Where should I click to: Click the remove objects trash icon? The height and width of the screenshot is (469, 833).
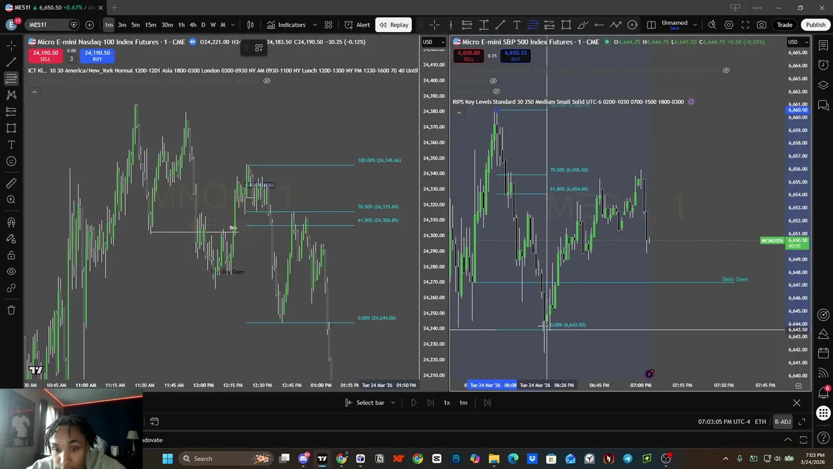point(11,310)
